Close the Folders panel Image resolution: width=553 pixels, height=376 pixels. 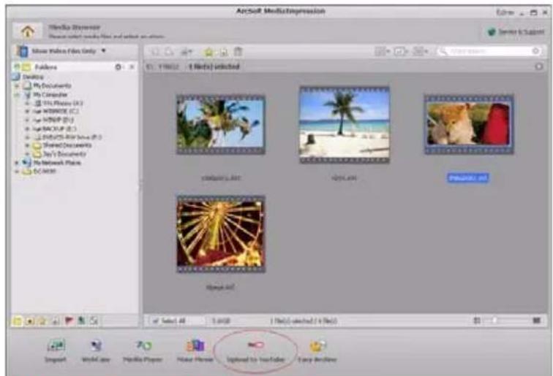click(132, 66)
